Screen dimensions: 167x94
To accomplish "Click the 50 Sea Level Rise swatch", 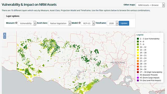I will coord(138,80).
